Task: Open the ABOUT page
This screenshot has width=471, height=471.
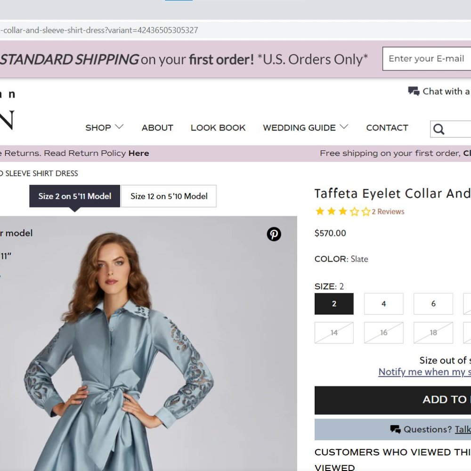Action: [157, 128]
